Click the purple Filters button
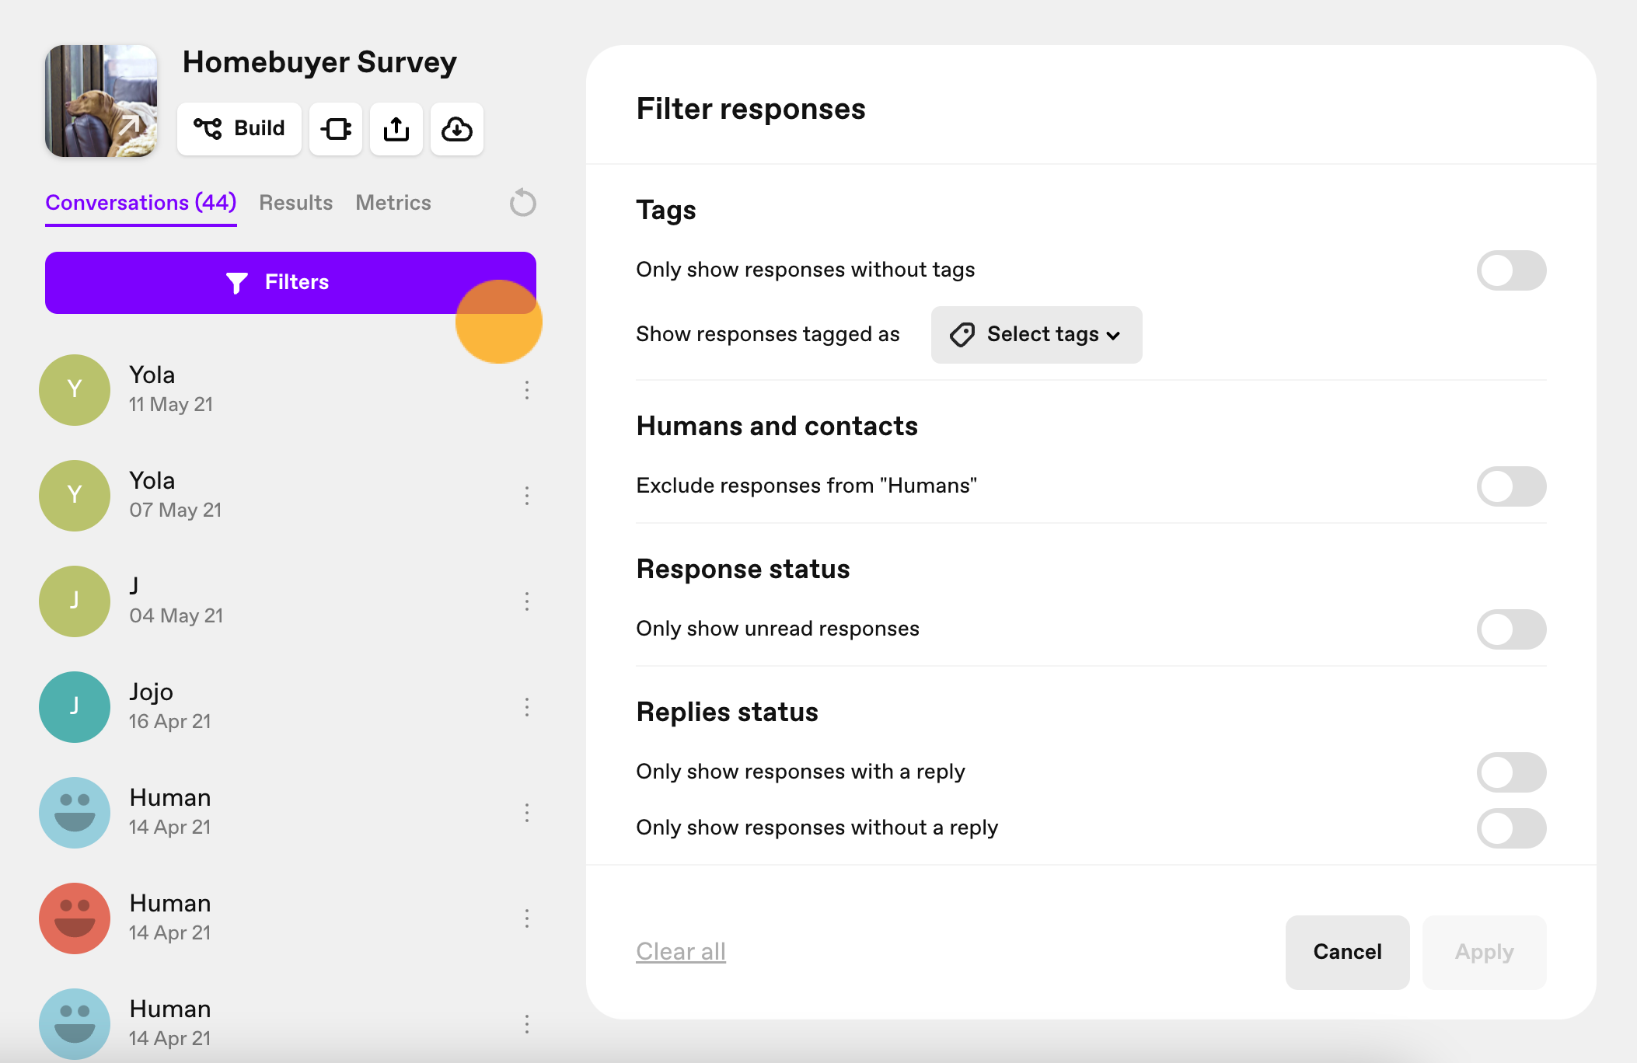This screenshot has width=1637, height=1063. pos(291,283)
